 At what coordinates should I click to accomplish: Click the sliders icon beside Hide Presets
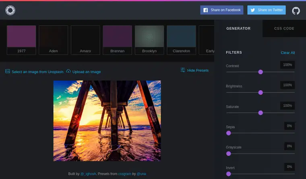click(183, 70)
